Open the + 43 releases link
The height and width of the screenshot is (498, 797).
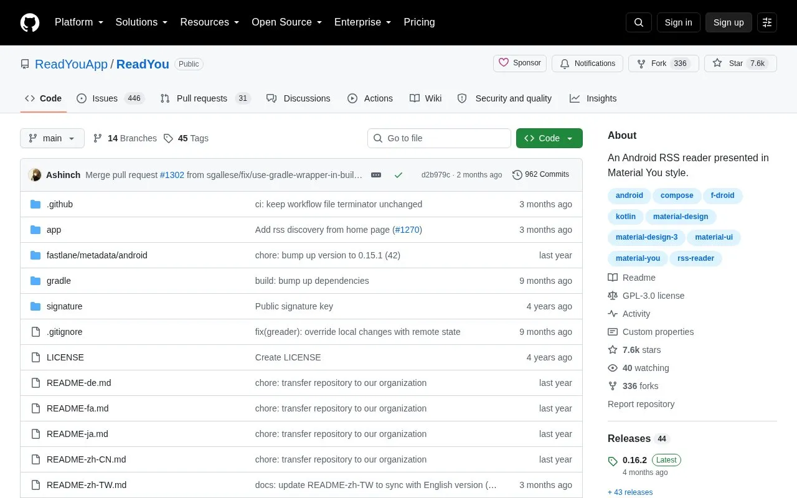point(630,492)
